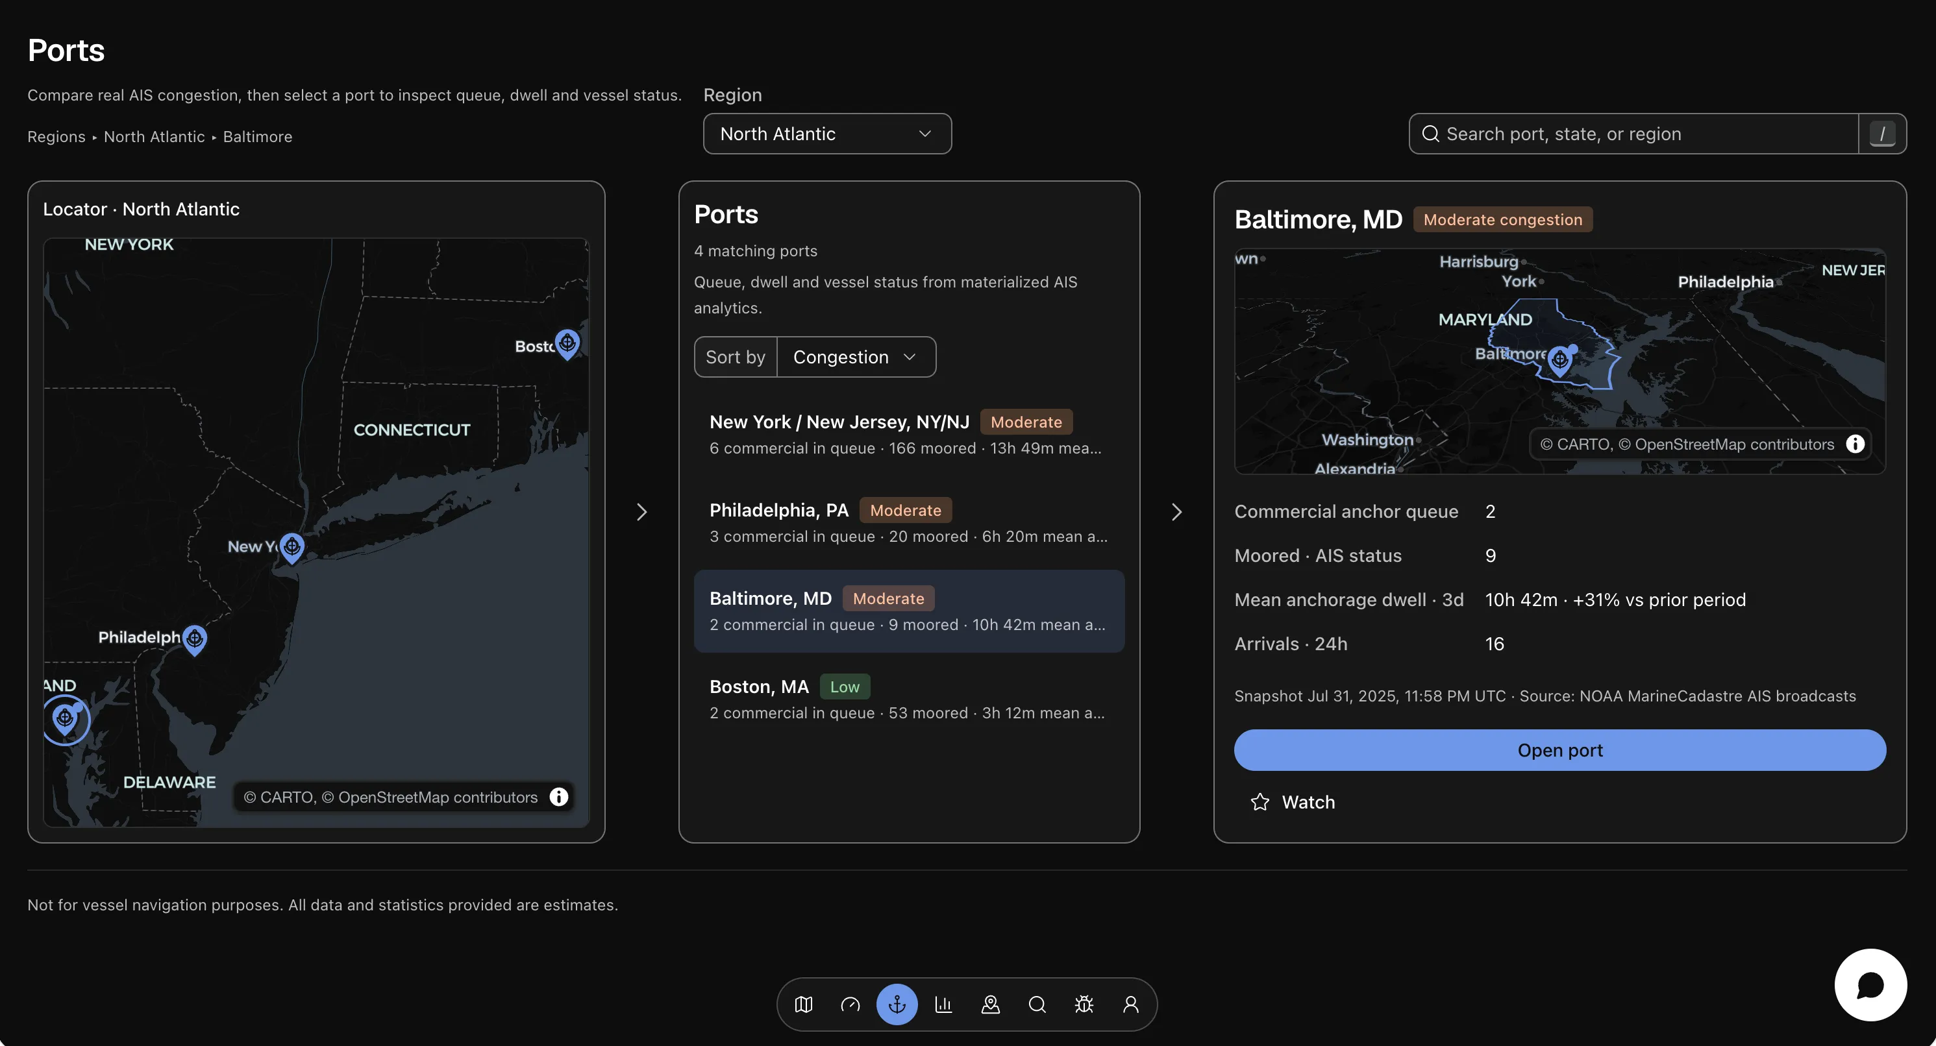The height and width of the screenshot is (1046, 1936).
Task: Click the Snapshot Jul 31, 2025 source text
Action: [x=1545, y=696]
